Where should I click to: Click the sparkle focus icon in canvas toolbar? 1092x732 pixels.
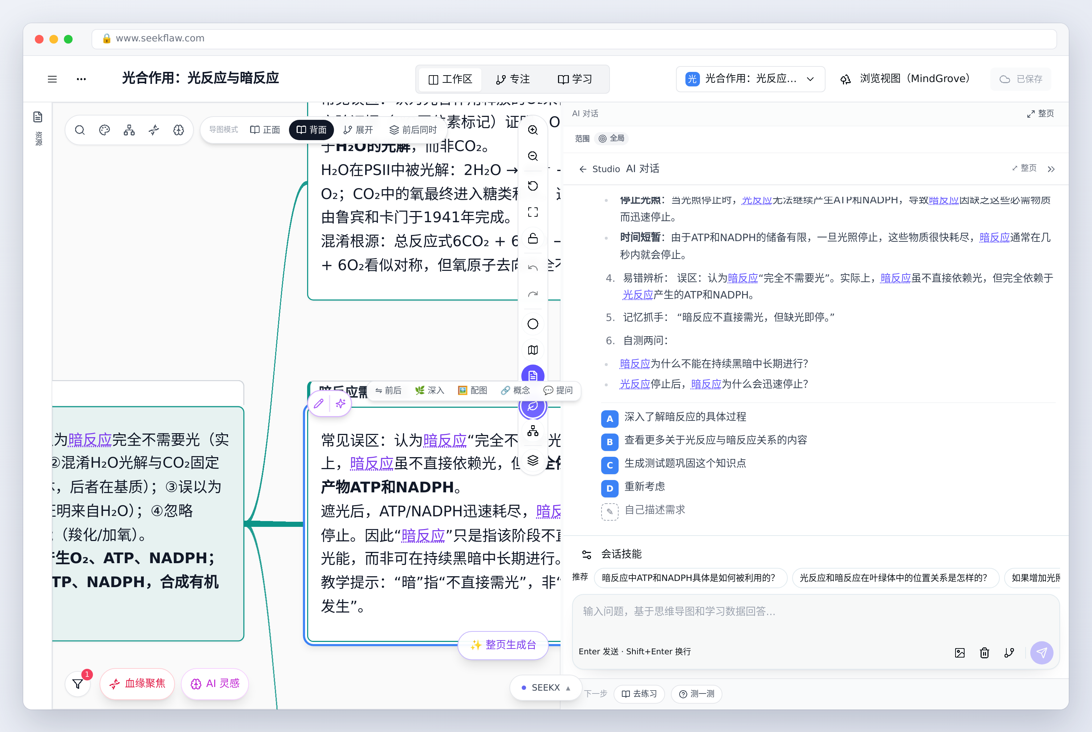tap(154, 130)
